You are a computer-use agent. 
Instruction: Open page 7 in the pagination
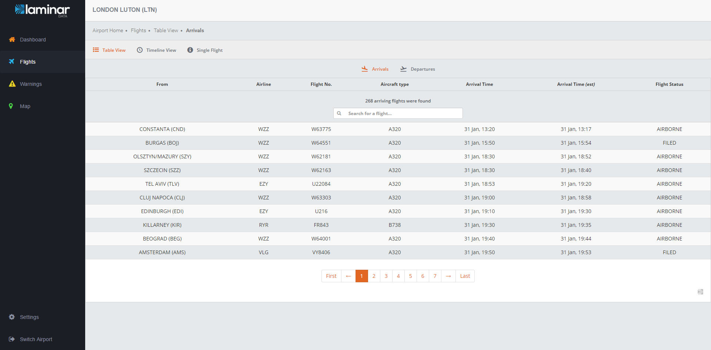pos(435,276)
